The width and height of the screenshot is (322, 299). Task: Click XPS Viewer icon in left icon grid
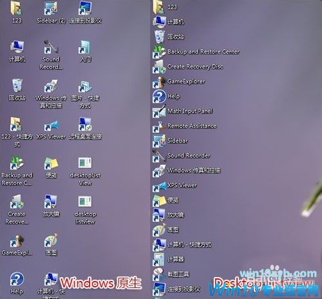pyautogui.click(x=51, y=126)
